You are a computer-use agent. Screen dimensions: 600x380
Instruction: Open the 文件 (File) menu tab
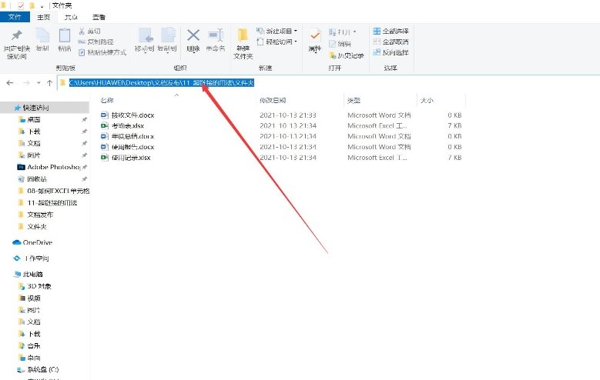click(x=15, y=17)
